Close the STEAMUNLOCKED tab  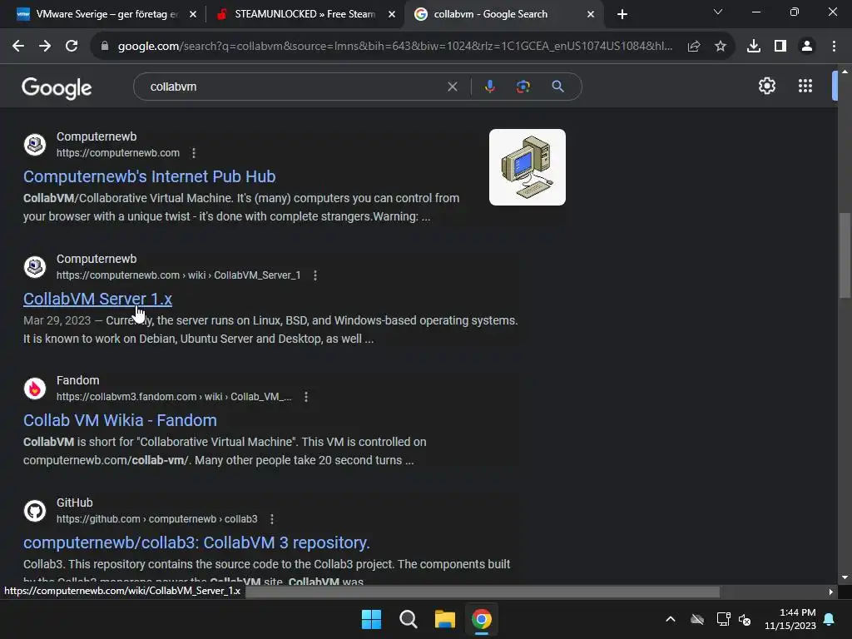(392, 15)
